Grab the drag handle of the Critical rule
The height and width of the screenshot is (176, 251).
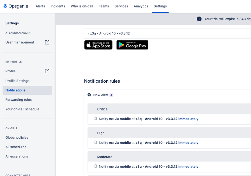point(94,109)
